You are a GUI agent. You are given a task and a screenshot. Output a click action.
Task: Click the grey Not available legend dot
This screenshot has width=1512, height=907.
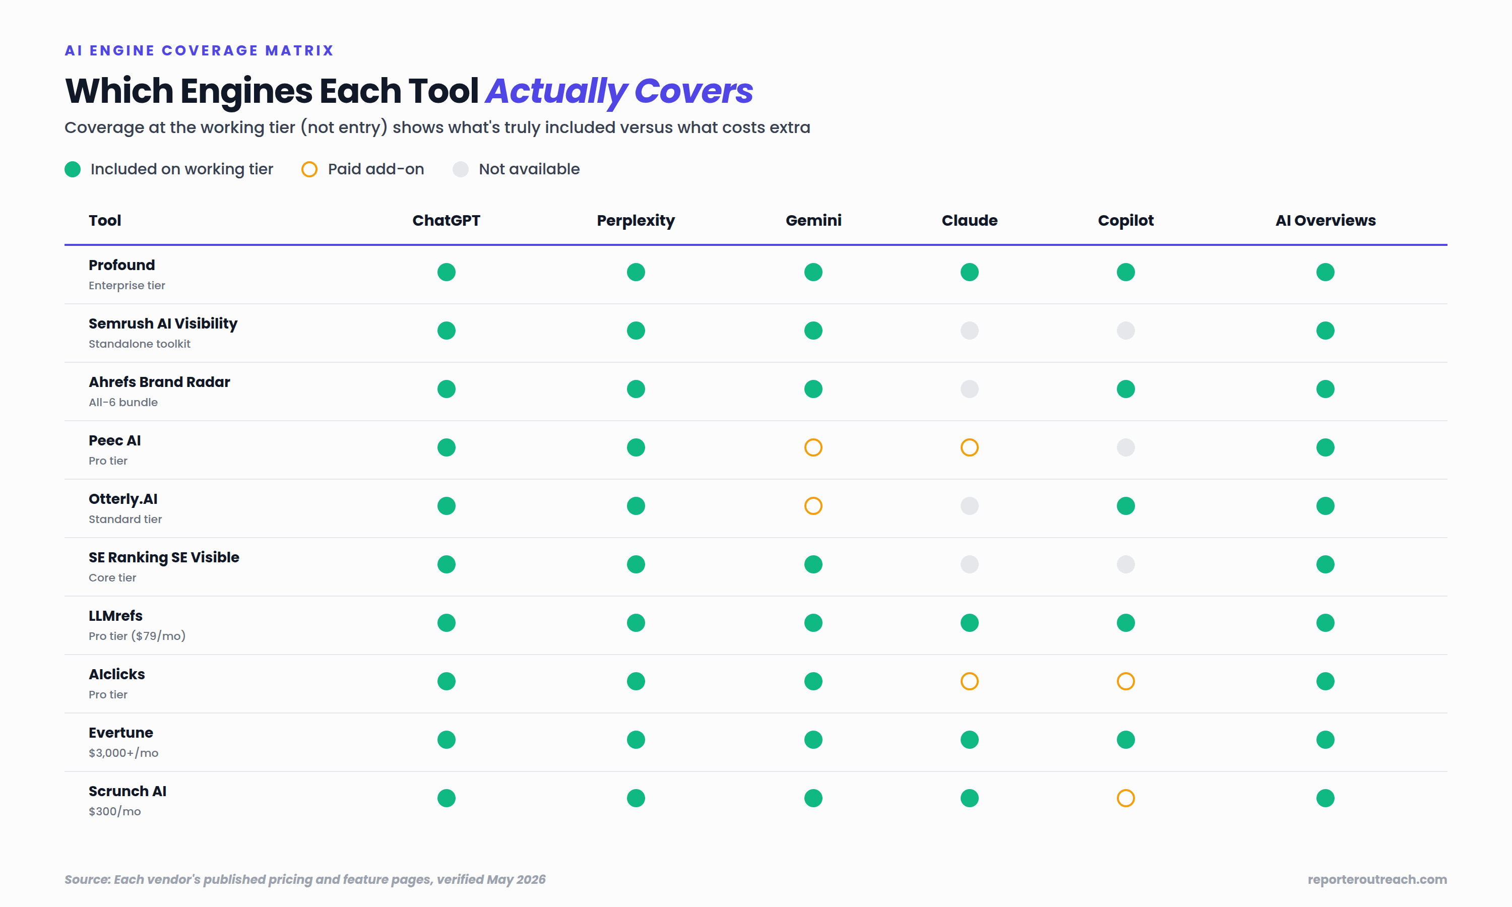click(x=460, y=169)
